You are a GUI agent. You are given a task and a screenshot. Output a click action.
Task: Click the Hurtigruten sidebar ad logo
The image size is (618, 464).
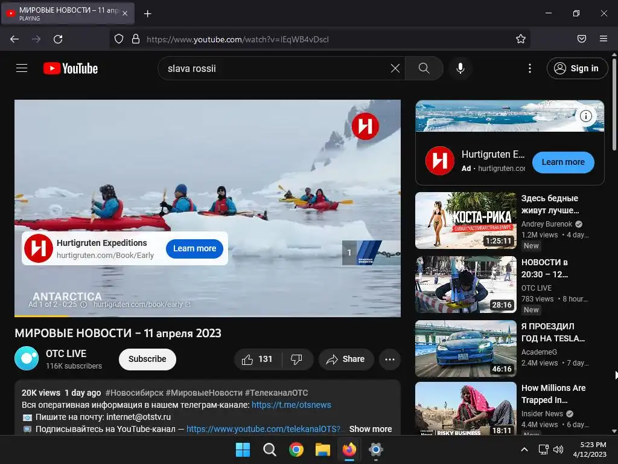440,161
